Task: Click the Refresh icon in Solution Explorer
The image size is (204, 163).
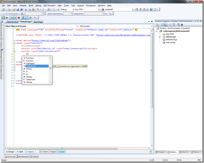Action: [161, 25]
